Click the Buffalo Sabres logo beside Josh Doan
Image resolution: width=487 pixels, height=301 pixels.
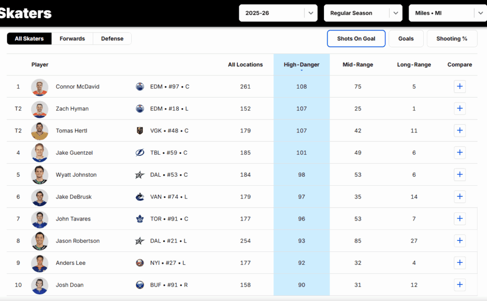click(140, 285)
